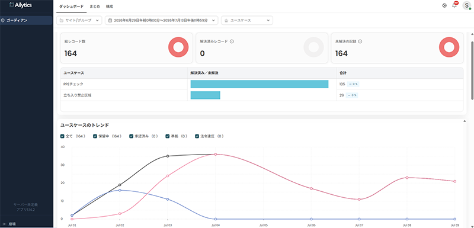Open the help/settings circle icon in the header

(x=444, y=5)
